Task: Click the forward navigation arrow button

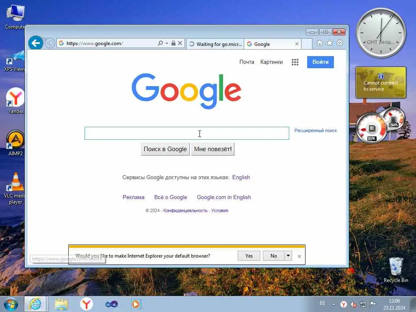Action: click(50, 43)
